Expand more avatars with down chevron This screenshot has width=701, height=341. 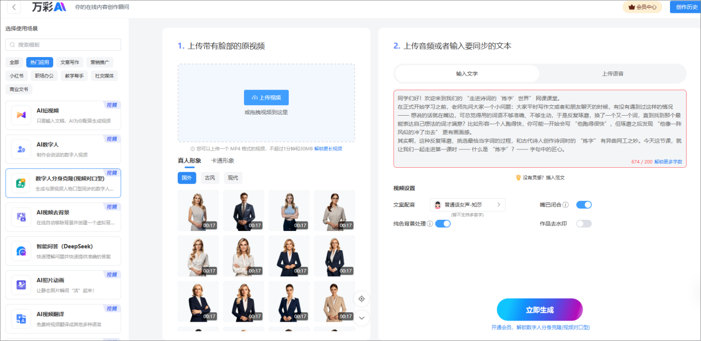[x=362, y=318]
